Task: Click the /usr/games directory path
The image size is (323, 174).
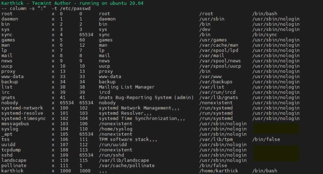Action: pyautogui.click(x=213, y=40)
